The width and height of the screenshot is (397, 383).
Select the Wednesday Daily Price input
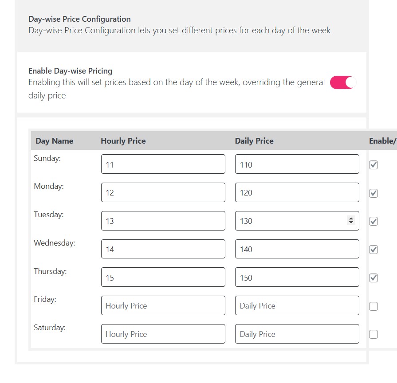pyautogui.click(x=297, y=249)
